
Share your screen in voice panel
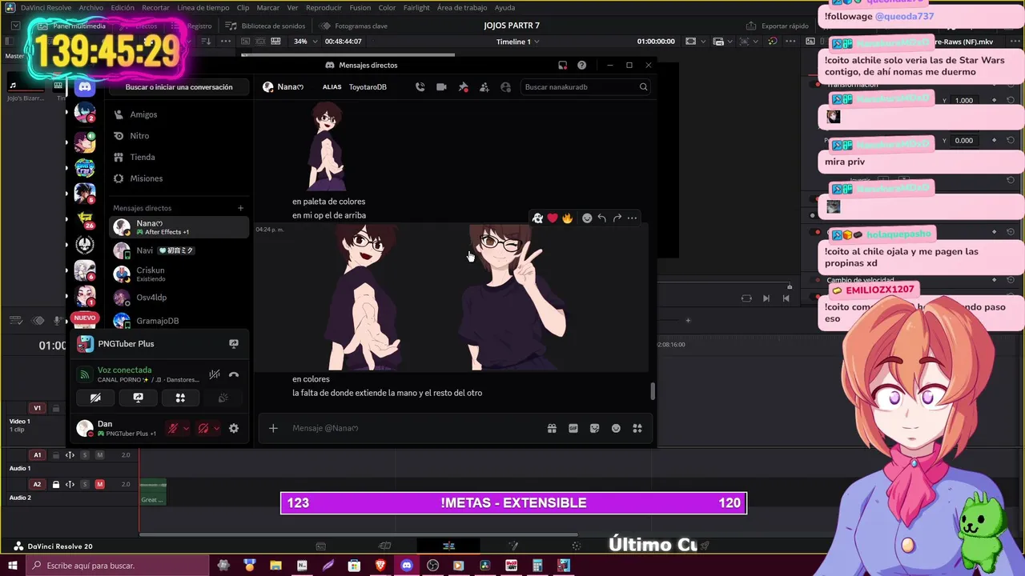138,398
